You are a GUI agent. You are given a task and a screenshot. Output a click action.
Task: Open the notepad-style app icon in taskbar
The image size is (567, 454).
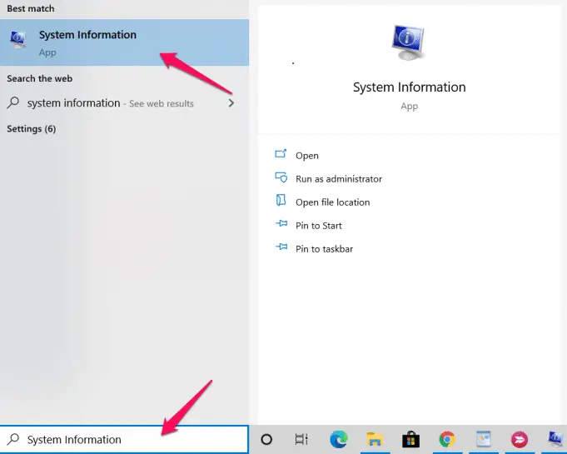(483, 440)
